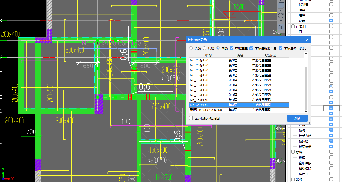This screenshot has height=182, width=342.
Task: Select the 板负筋 tree item
Action: 304,141
